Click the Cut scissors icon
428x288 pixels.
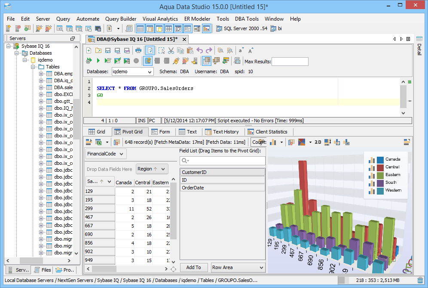click(x=171, y=50)
